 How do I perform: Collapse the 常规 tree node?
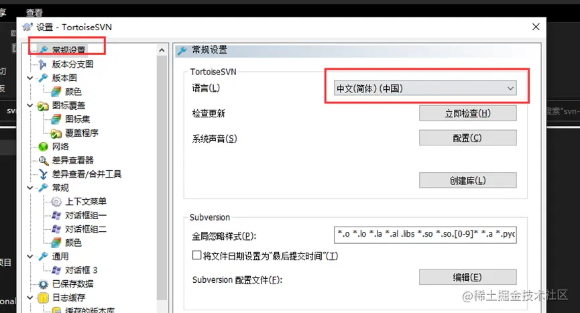click(x=30, y=188)
